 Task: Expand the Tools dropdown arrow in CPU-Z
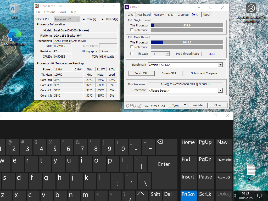(185, 105)
